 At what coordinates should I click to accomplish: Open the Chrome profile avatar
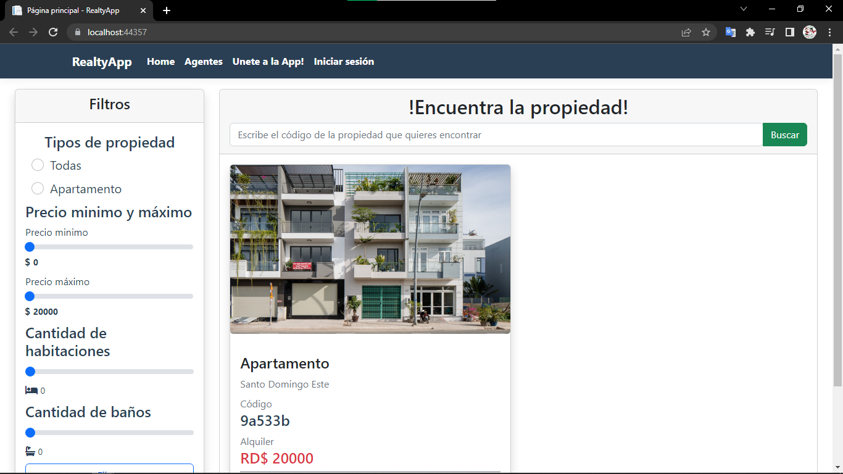[810, 32]
